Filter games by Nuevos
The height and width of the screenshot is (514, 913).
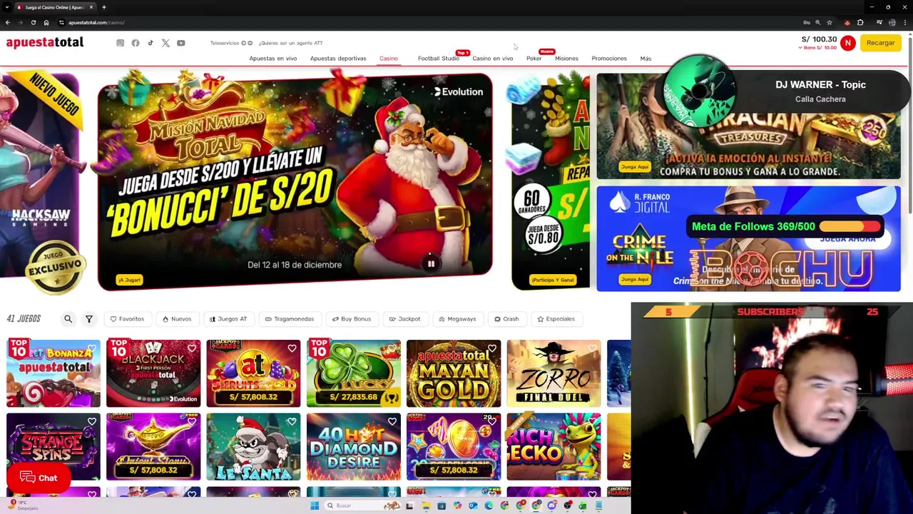[x=176, y=319]
